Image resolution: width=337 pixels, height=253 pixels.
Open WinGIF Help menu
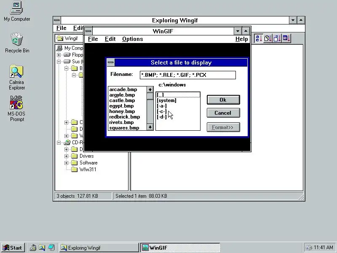[x=241, y=39]
